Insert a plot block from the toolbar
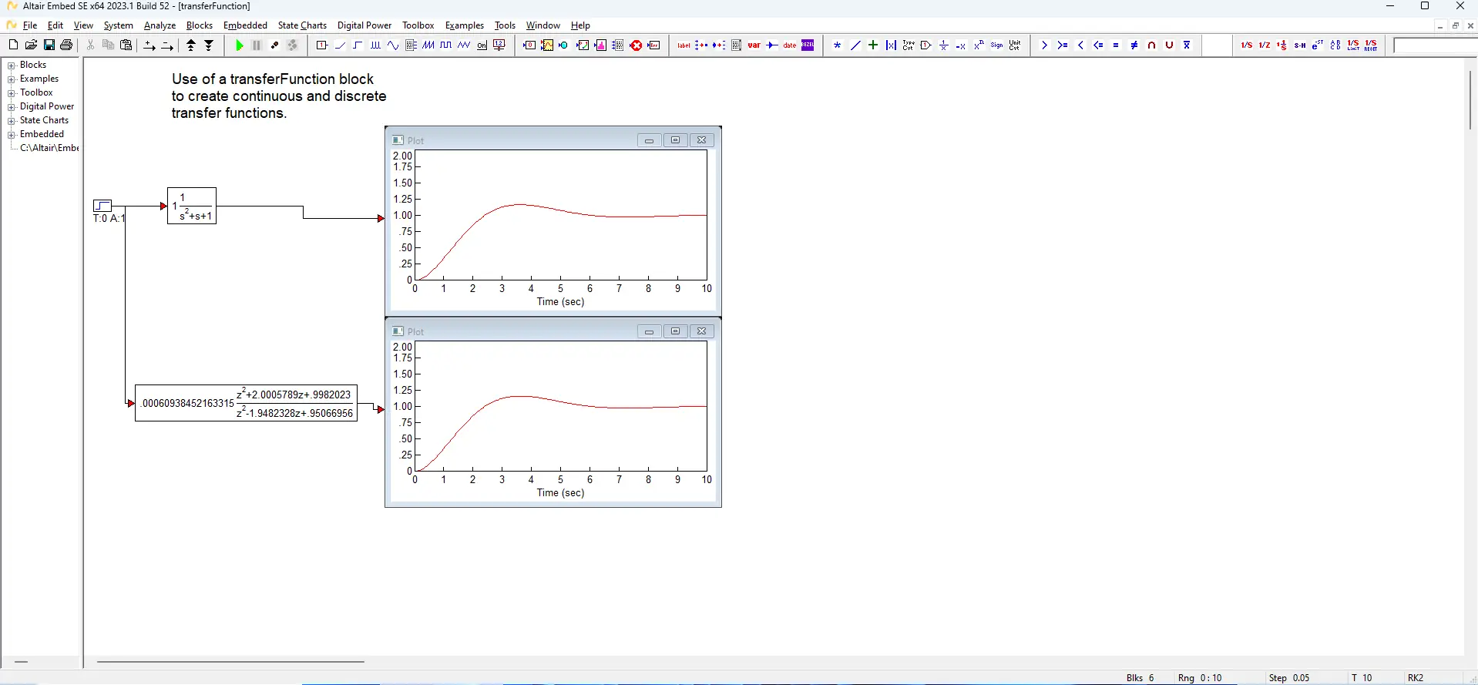The image size is (1478, 685). click(546, 45)
